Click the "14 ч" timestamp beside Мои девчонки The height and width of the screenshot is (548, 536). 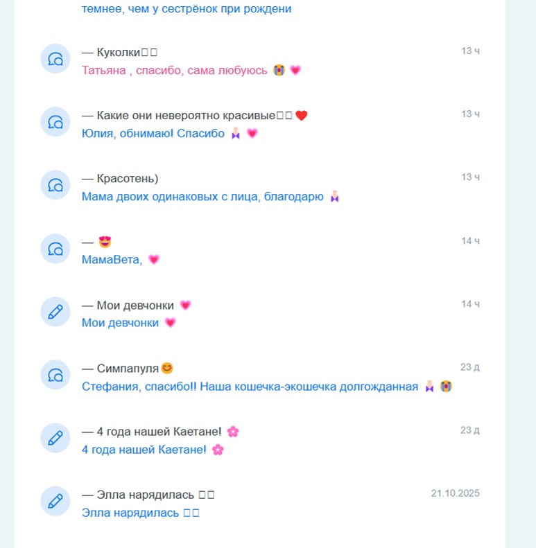[x=470, y=303]
